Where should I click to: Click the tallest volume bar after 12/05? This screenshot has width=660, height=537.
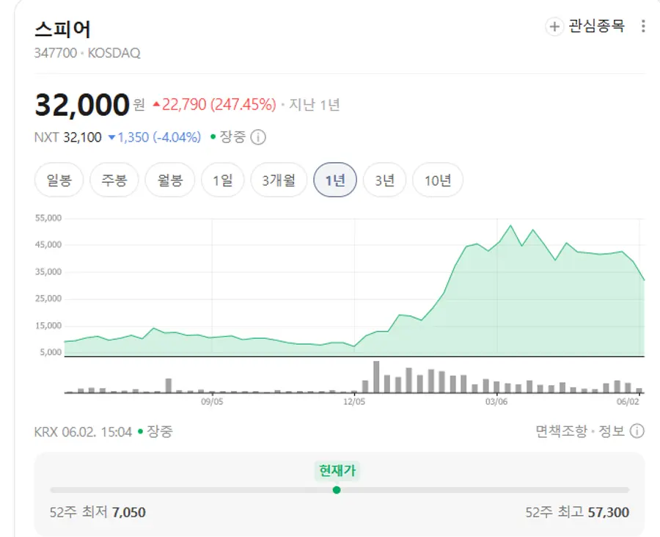[376, 377]
